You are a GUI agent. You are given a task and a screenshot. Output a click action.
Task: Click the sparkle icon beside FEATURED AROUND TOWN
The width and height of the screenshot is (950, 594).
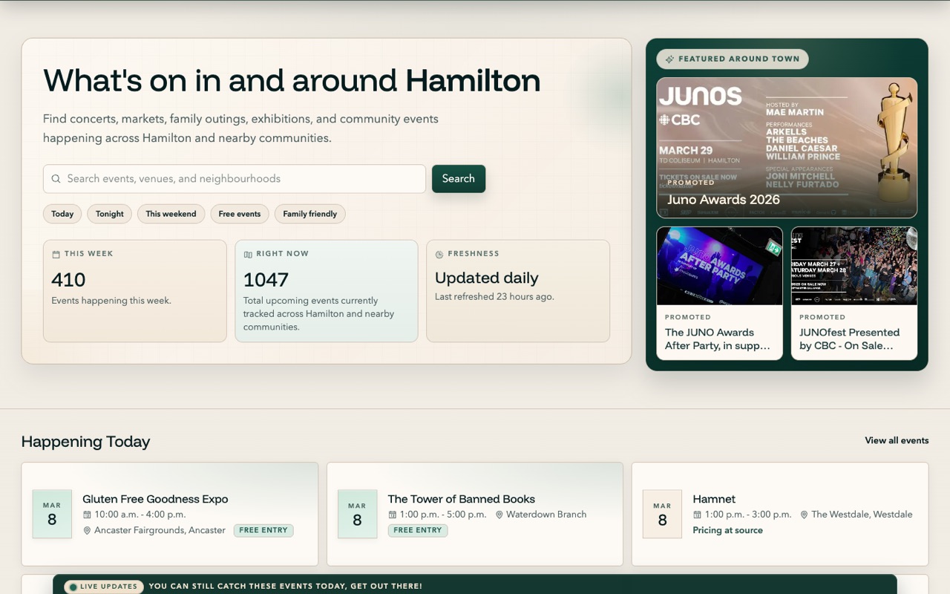pyautogui.click(x=671, y=59)
